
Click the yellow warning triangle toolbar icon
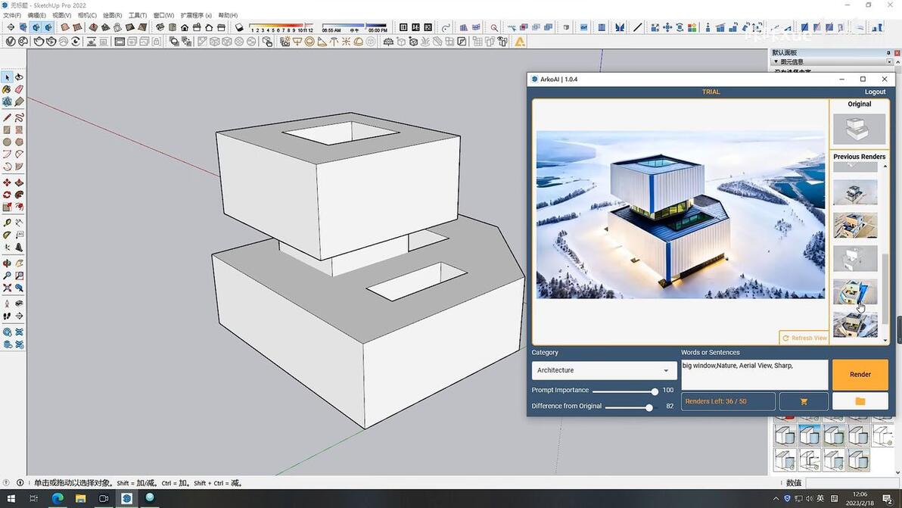click(520, 42)
